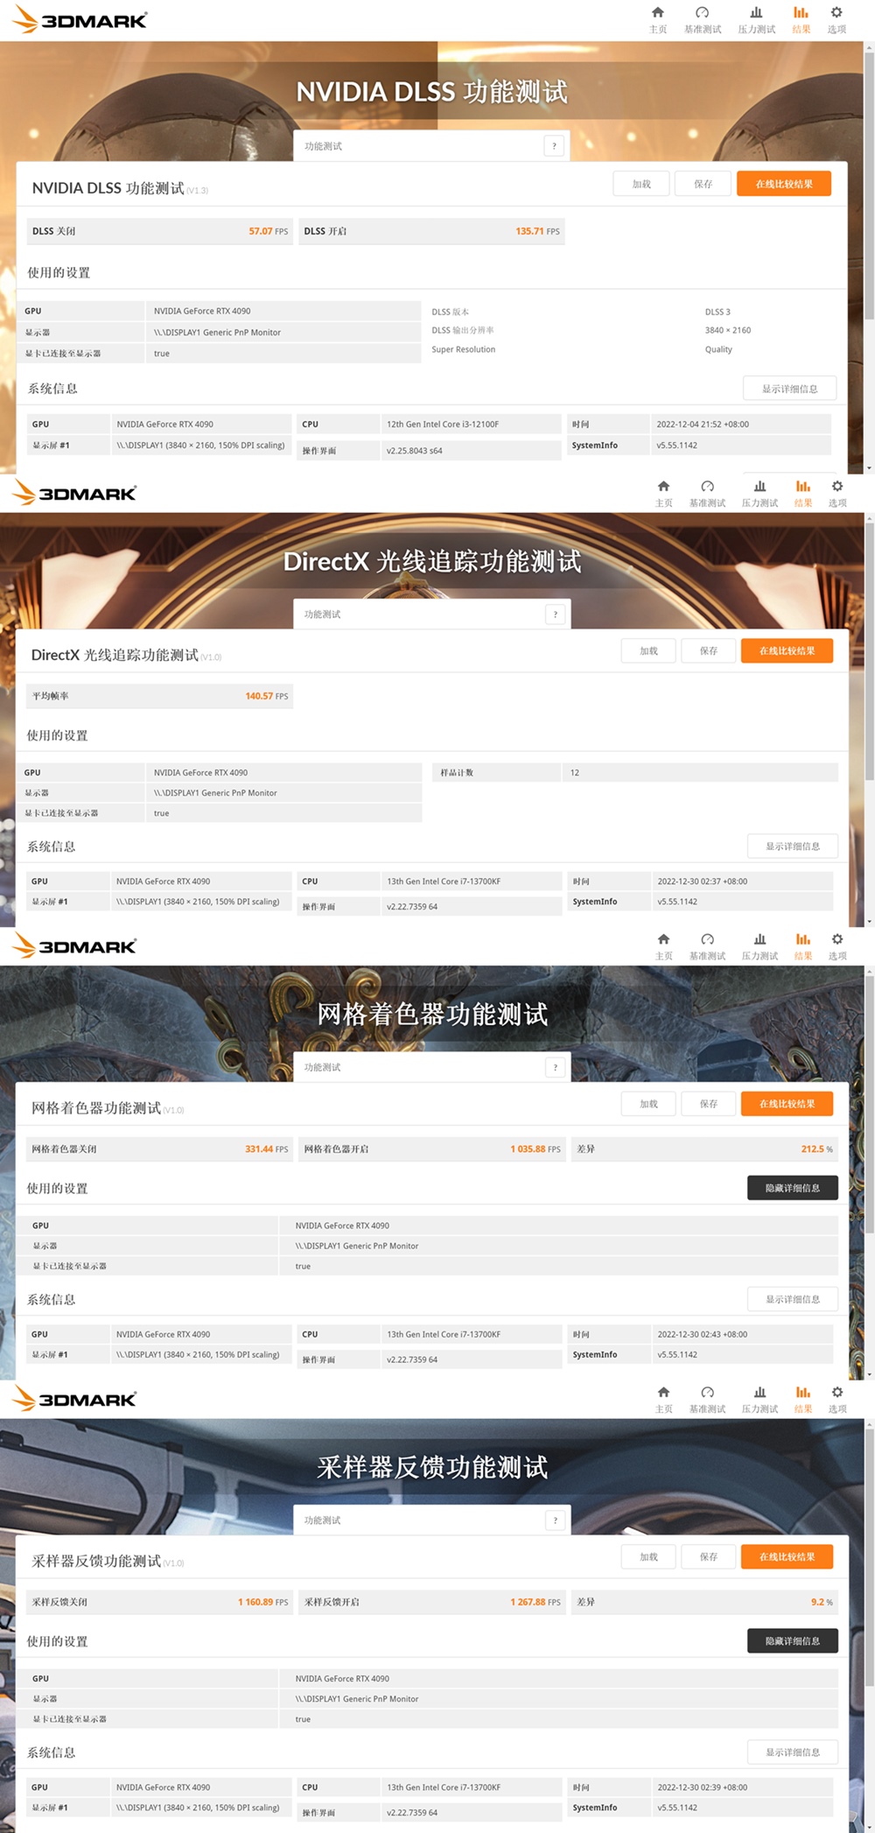
Task: Open 基准测试 in 网格着色器 window
Action: [x=708, y=946]
